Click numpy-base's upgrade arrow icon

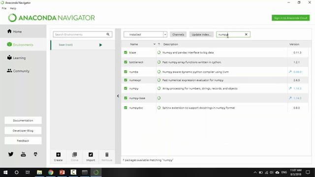290,98
